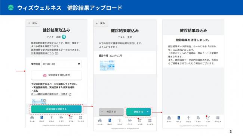Select からだ on the confirmation screen

tap(120, 122)
